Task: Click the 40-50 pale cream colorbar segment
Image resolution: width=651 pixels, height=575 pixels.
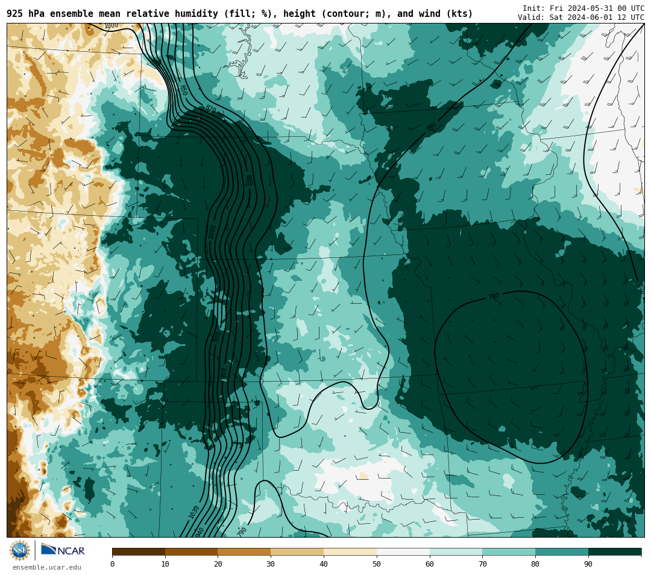Action: 350,551
